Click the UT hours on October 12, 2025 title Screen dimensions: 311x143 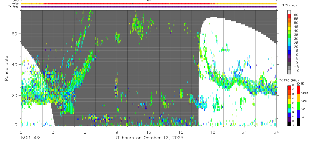149,138
